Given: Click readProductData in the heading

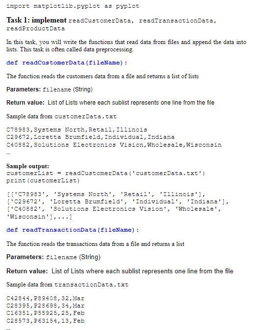Looking at the screenshot, I should [35, 29].
